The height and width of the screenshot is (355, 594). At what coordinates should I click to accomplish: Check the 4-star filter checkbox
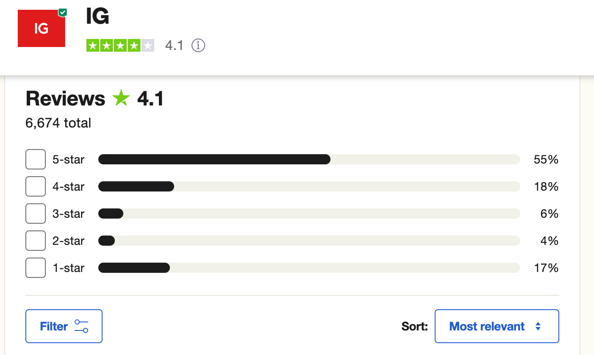tap(36, 186)
